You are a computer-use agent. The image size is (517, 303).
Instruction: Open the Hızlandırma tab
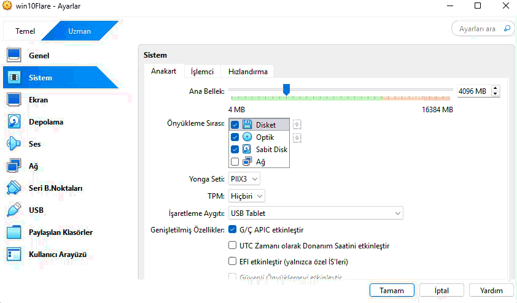click(x=248, y=72)
